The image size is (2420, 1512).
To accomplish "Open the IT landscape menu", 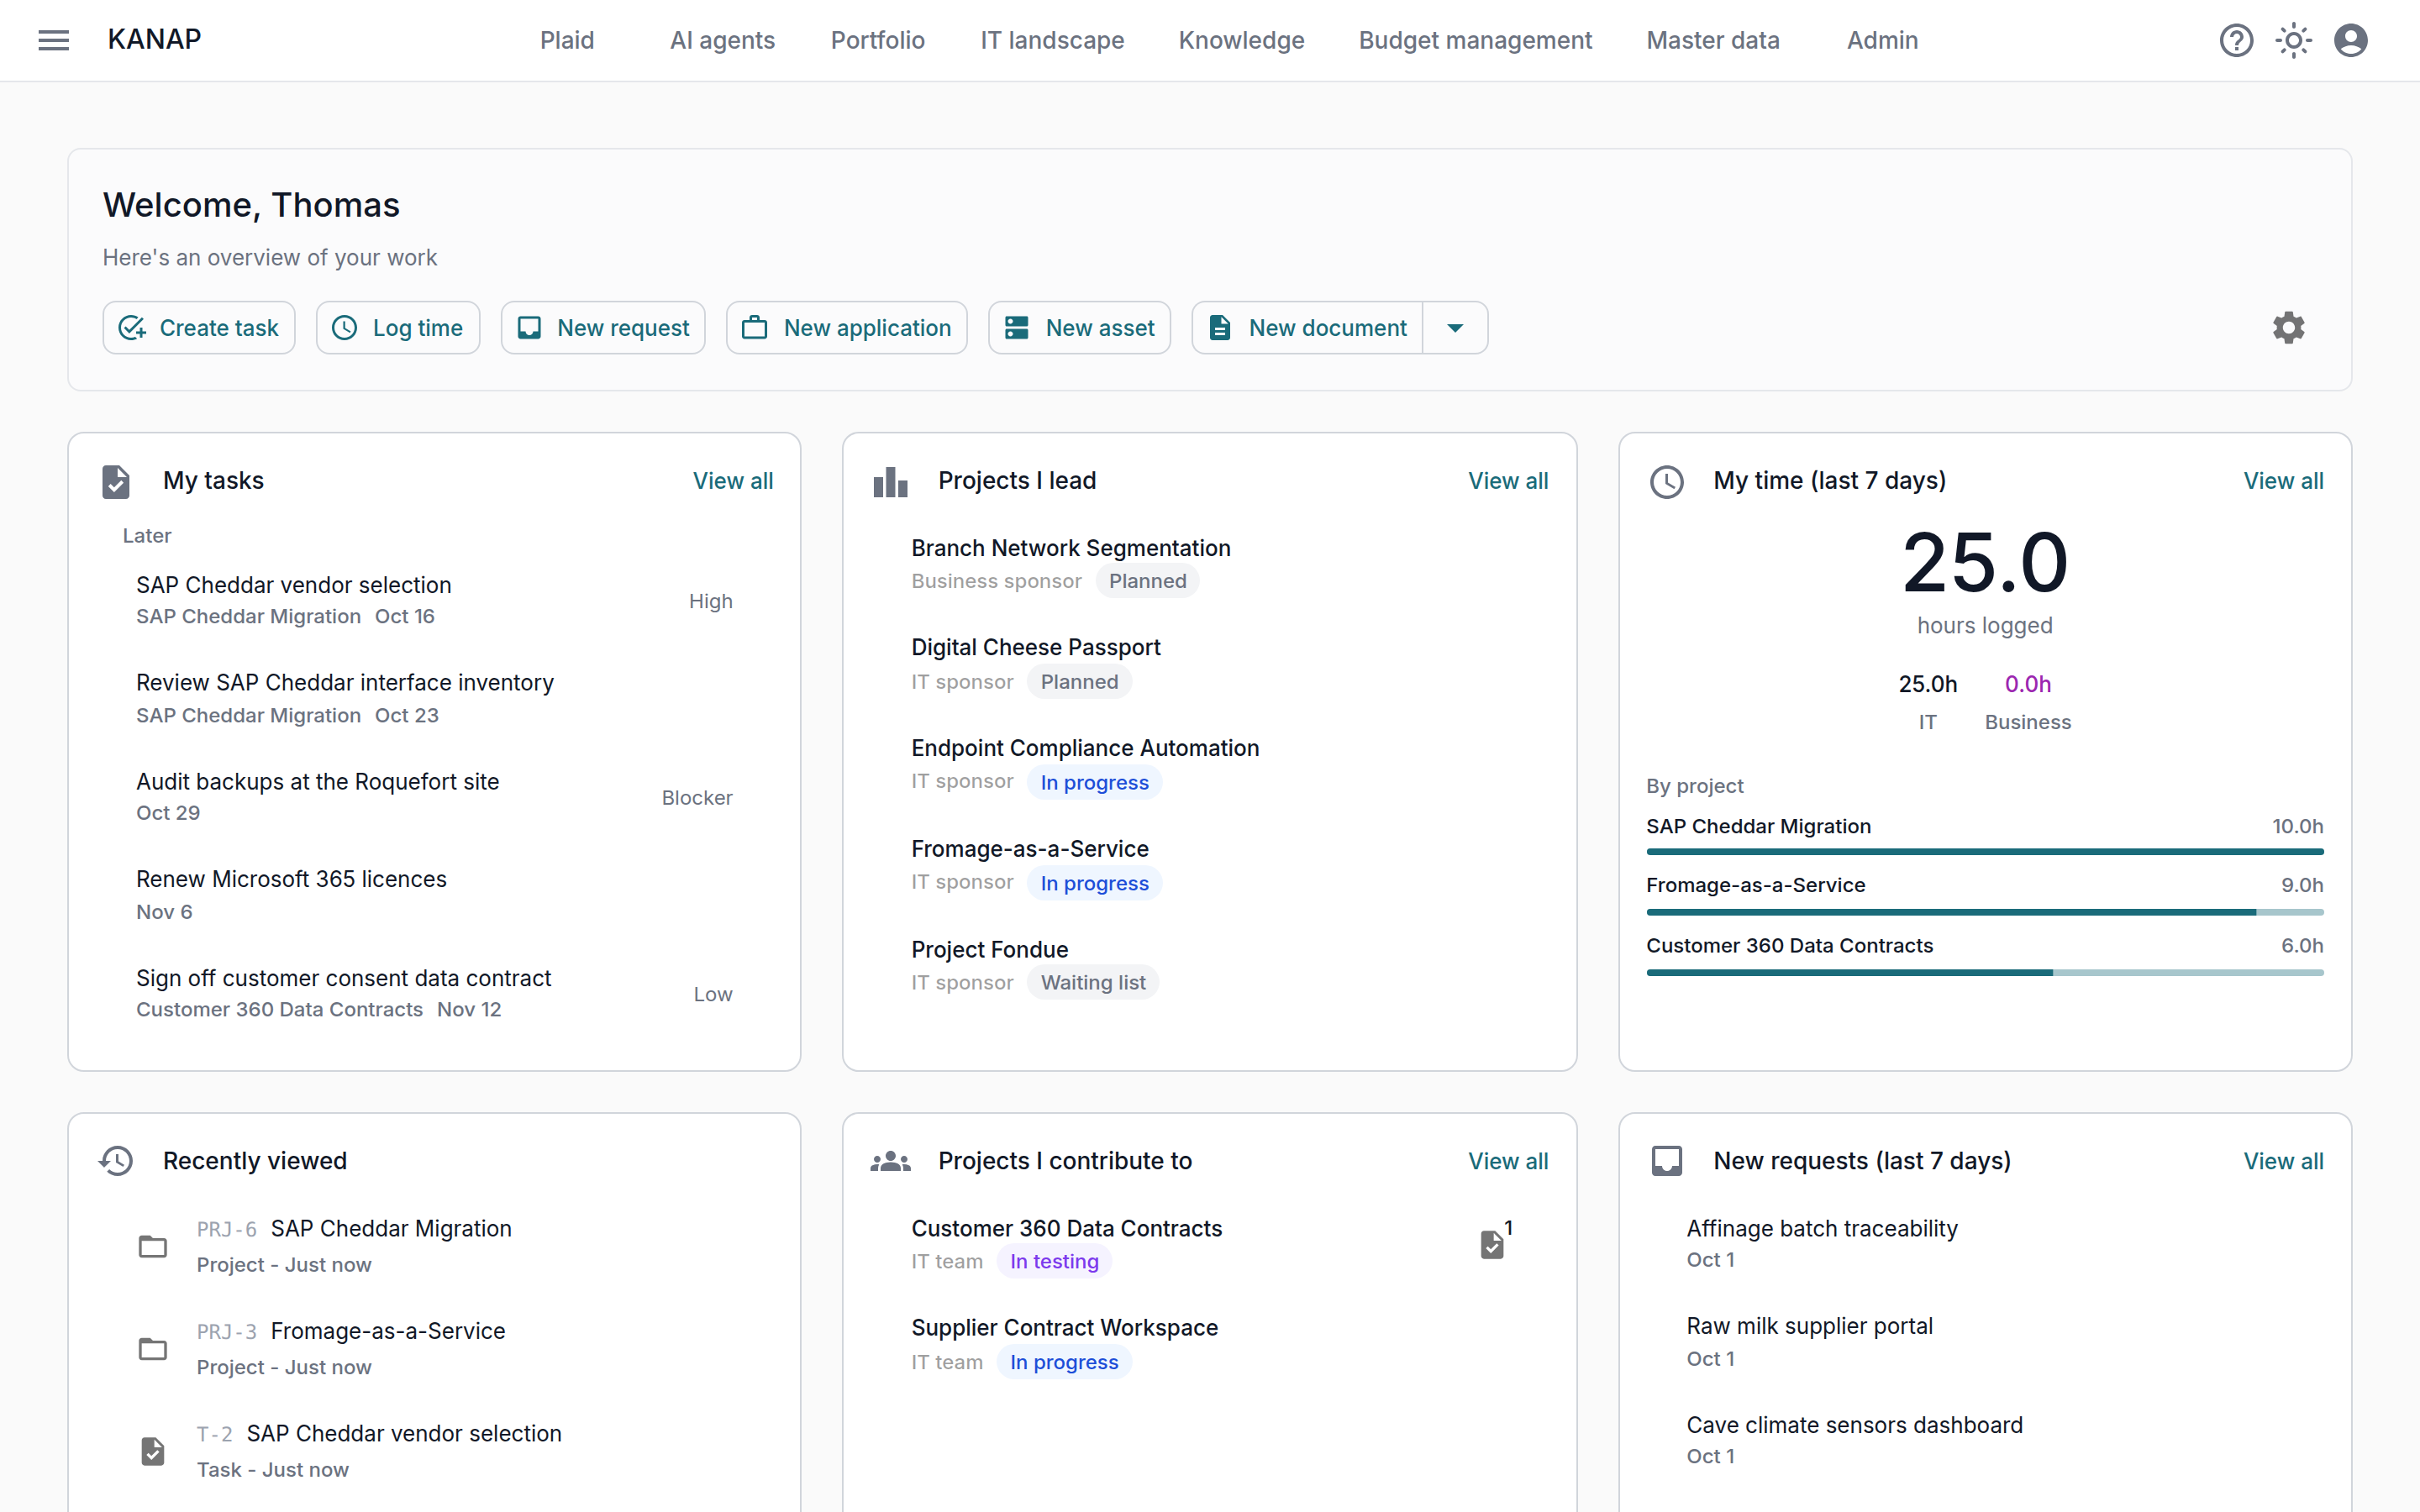I will (x=1052, y=40).
